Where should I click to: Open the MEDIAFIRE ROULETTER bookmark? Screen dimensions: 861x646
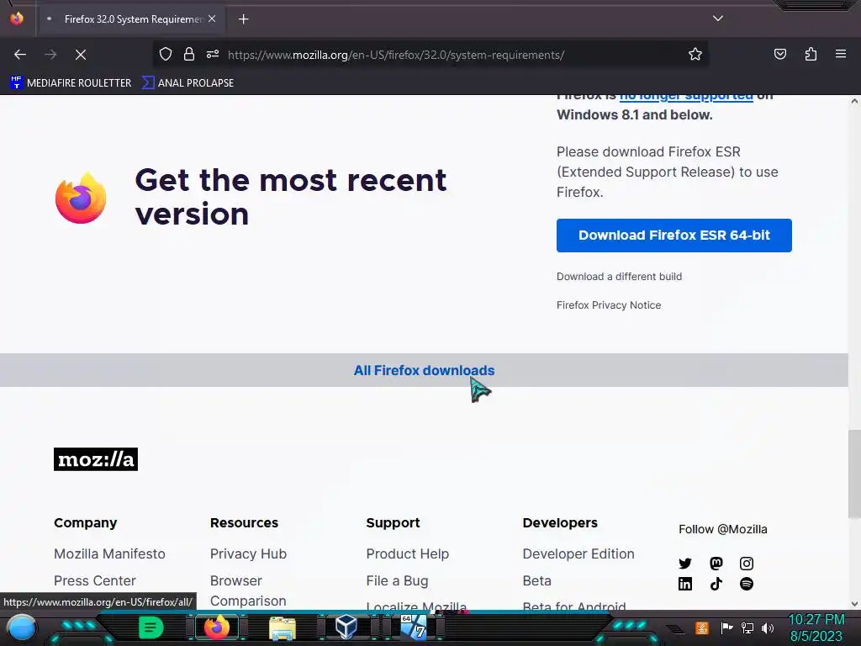click(x=71, y=83)
